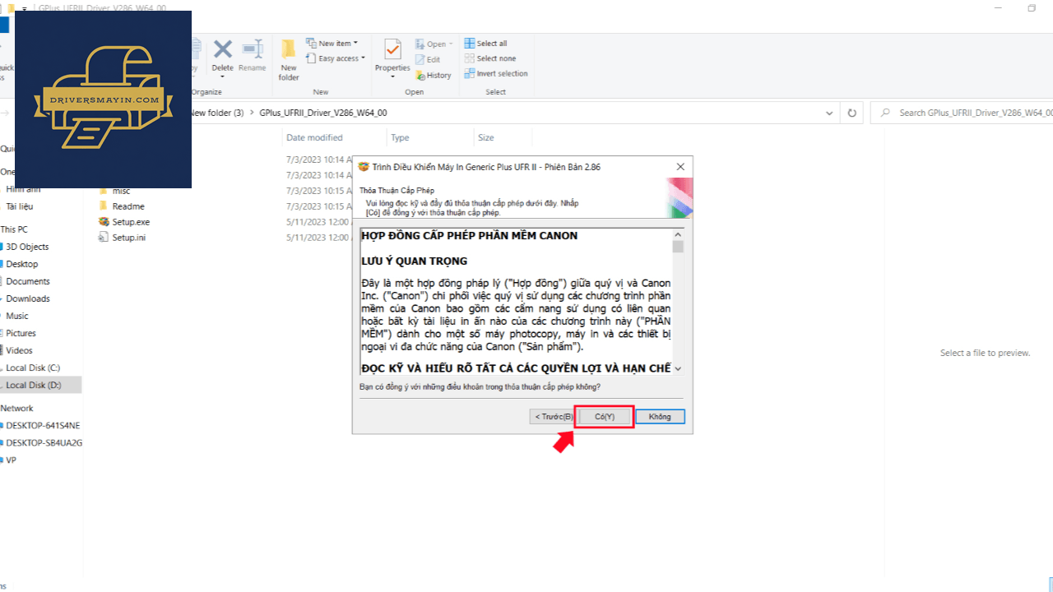Click the Không button in the installer
1053x592 pixels.
click(x=660, y=417)
